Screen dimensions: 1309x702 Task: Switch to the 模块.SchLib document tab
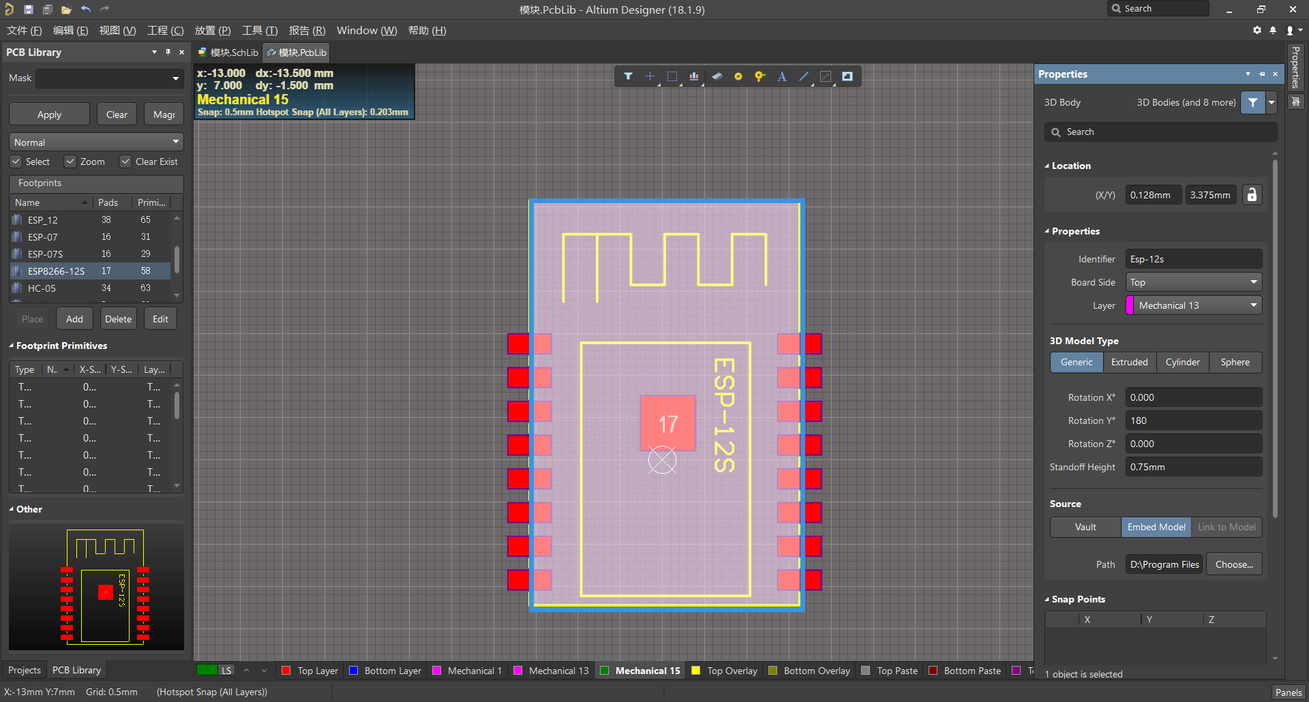(x=228, y=52)
